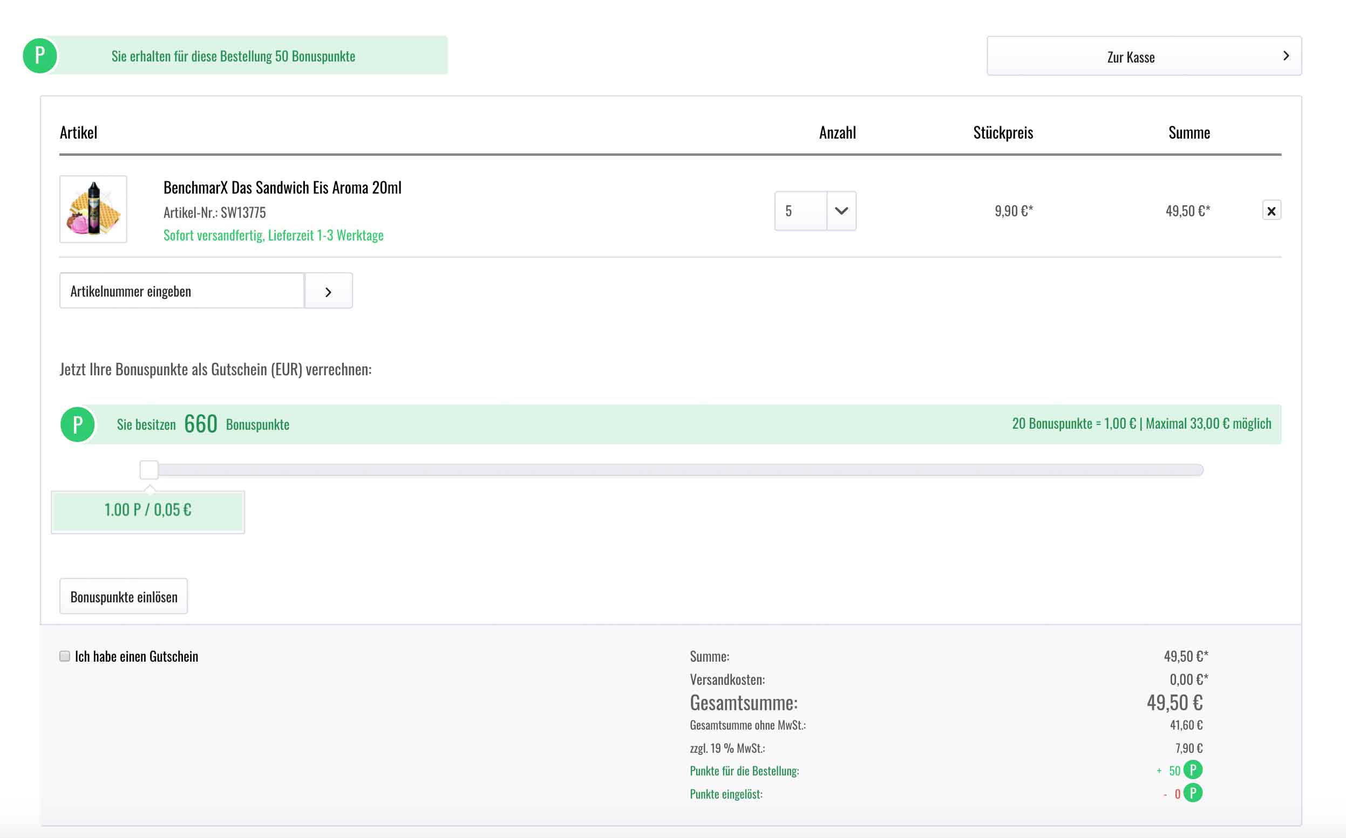Click the green P icon in the top banner
The height and width of the screenshot is (838, 1346).
pyautogui.click(x=39, y=56)
